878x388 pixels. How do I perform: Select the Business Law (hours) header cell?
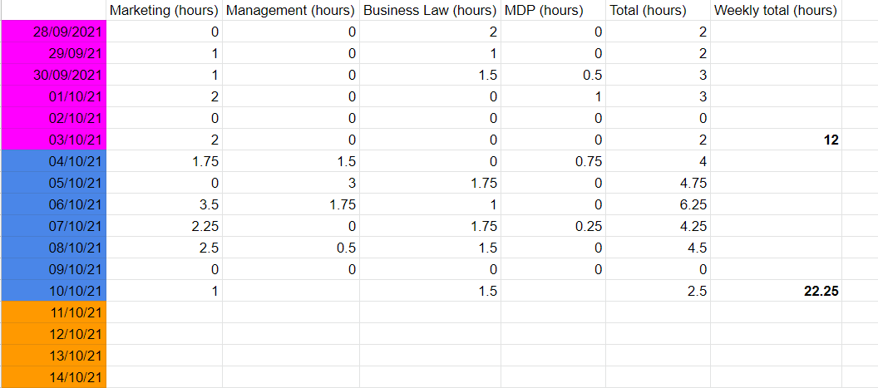(x=430, y=10)
